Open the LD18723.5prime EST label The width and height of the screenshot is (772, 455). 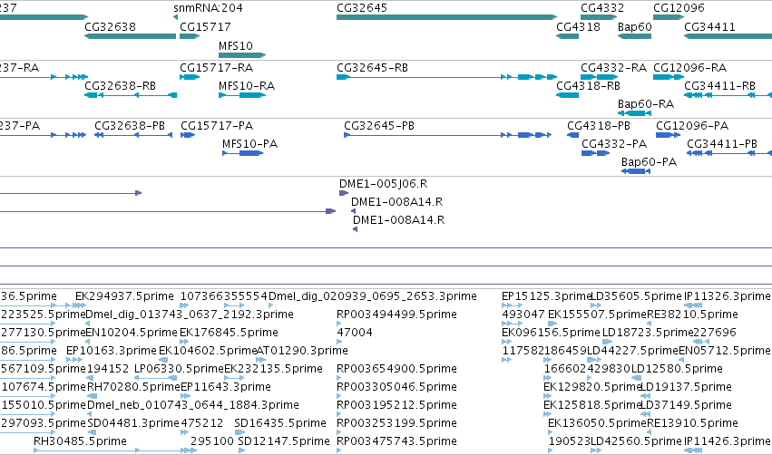click(x=648, y=332)
